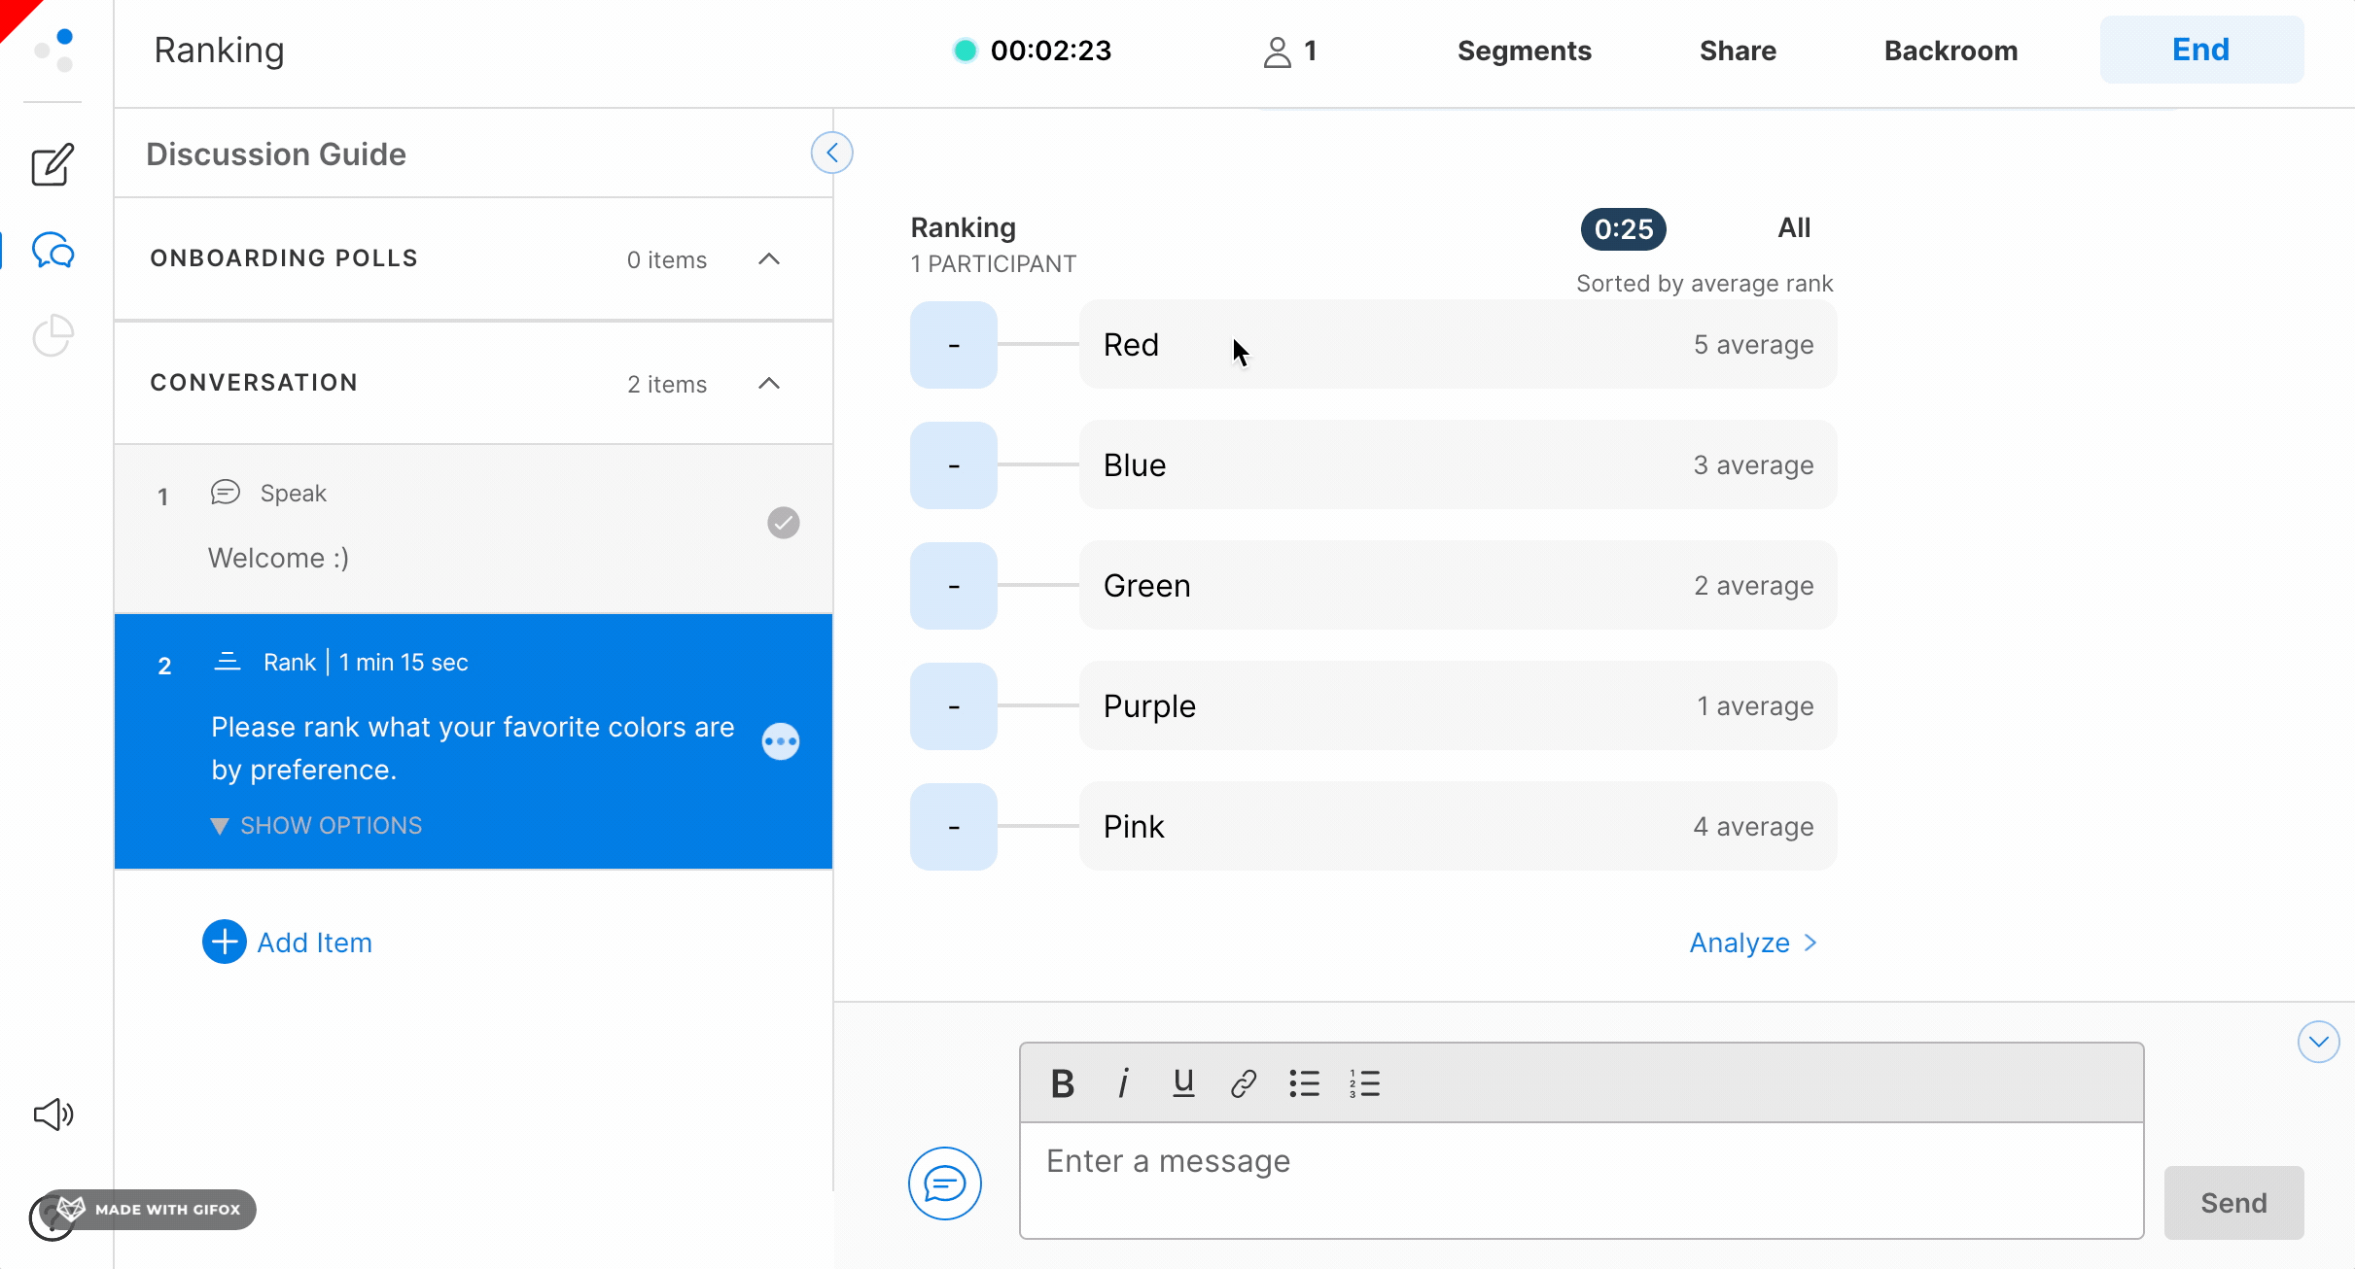The height and width of the screenshot is (1269, 2355).
Task: Click the rank badge next to Purple
Action: 954,706
